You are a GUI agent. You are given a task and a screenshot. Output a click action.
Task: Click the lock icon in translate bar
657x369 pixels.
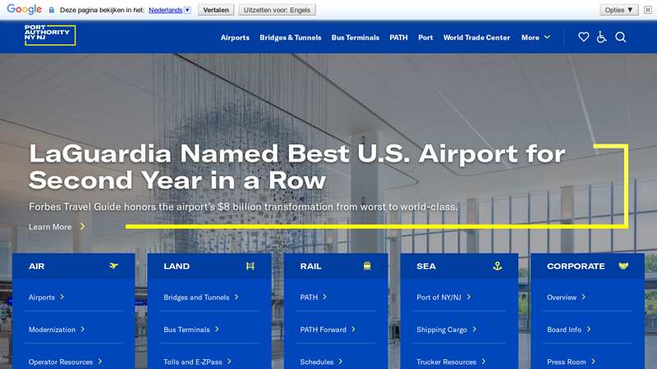52,10
